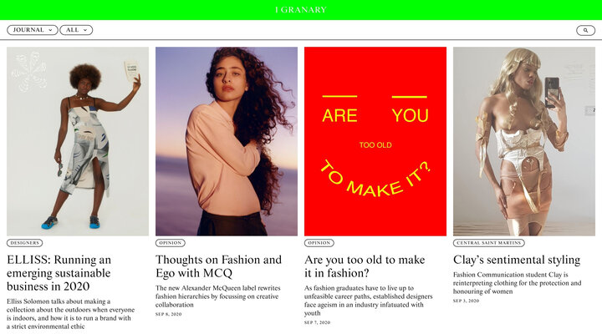This screenshot has width=602, height=334.
Task: Click the fashion graduates ageism summary text
Action: tap(369, 301)
